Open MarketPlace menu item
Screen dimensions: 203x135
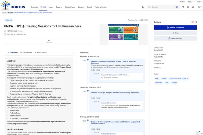tap(70, 7)
